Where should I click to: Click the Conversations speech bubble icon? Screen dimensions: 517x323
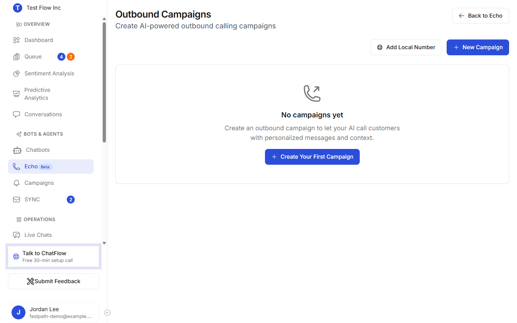(x=17, y=114)
